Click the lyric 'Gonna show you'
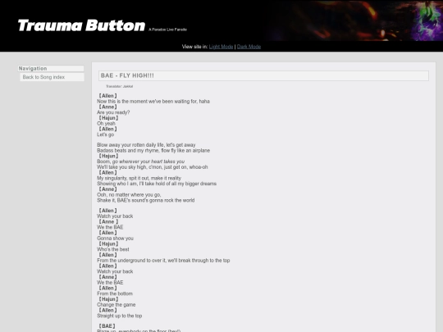The height and width of the screenshot is (332, 443). (116, 239)
